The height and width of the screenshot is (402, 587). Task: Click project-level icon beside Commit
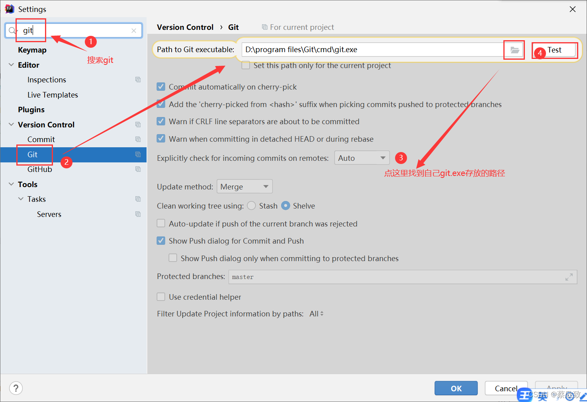(x=138, y=139)
